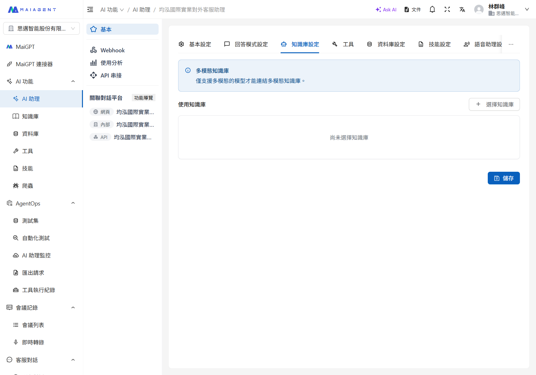Switch to the 回答模式設定 tab
The height and width of the screenshot is (375, 536).
[246, 44]
